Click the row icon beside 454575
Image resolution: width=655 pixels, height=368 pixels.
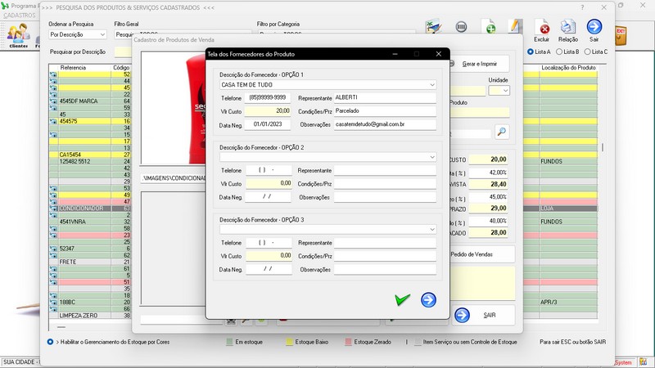coord(53,121)
